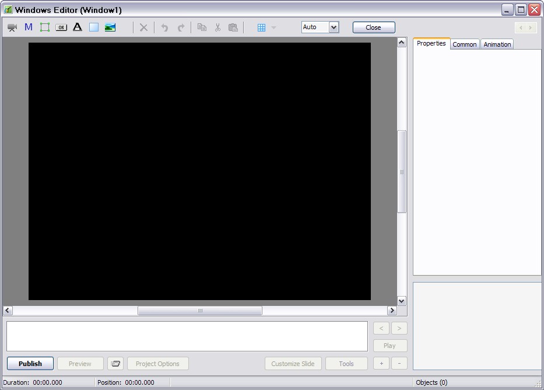Click the '<' previous button above Play
Screen dimensions: 544x390
[381, 328]
